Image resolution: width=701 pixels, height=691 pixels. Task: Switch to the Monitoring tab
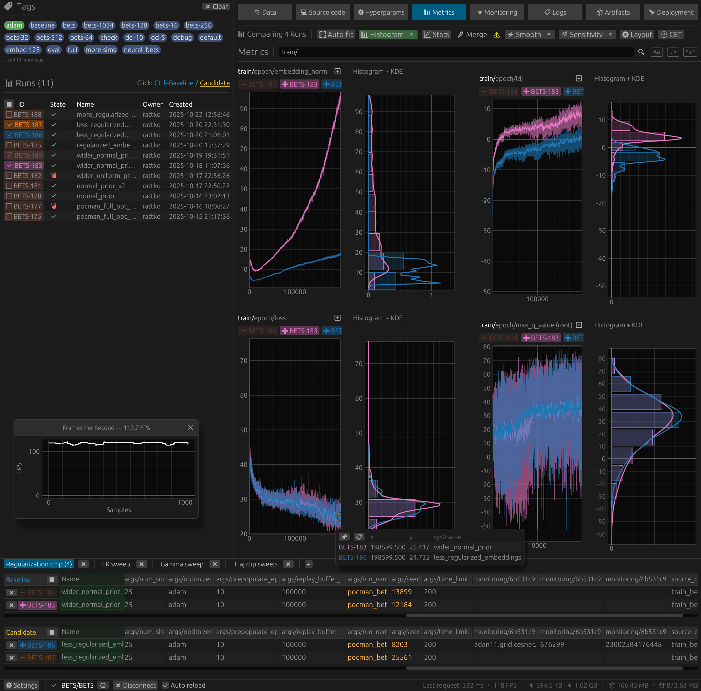pyautogui.click(x=497, y=12)
